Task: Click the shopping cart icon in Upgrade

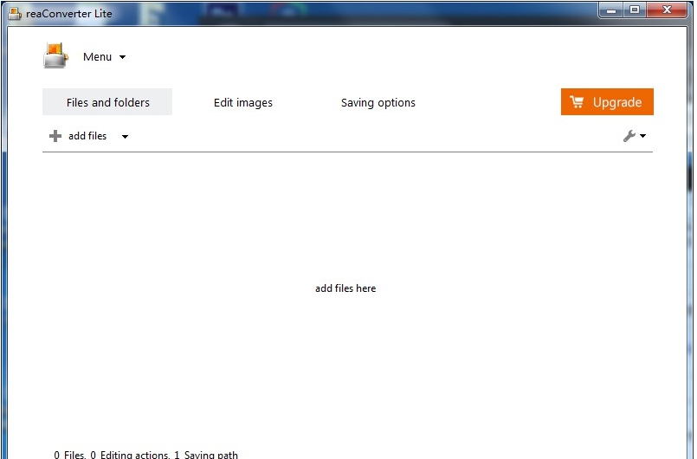Action: point(577,102)
